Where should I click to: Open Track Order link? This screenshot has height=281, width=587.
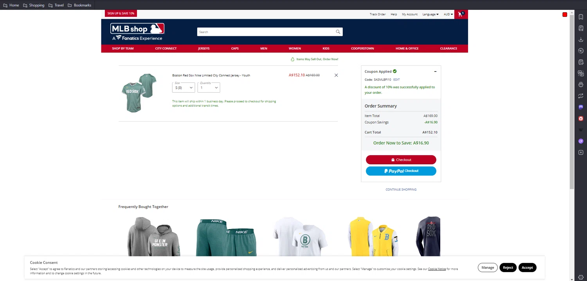(378, 14)
